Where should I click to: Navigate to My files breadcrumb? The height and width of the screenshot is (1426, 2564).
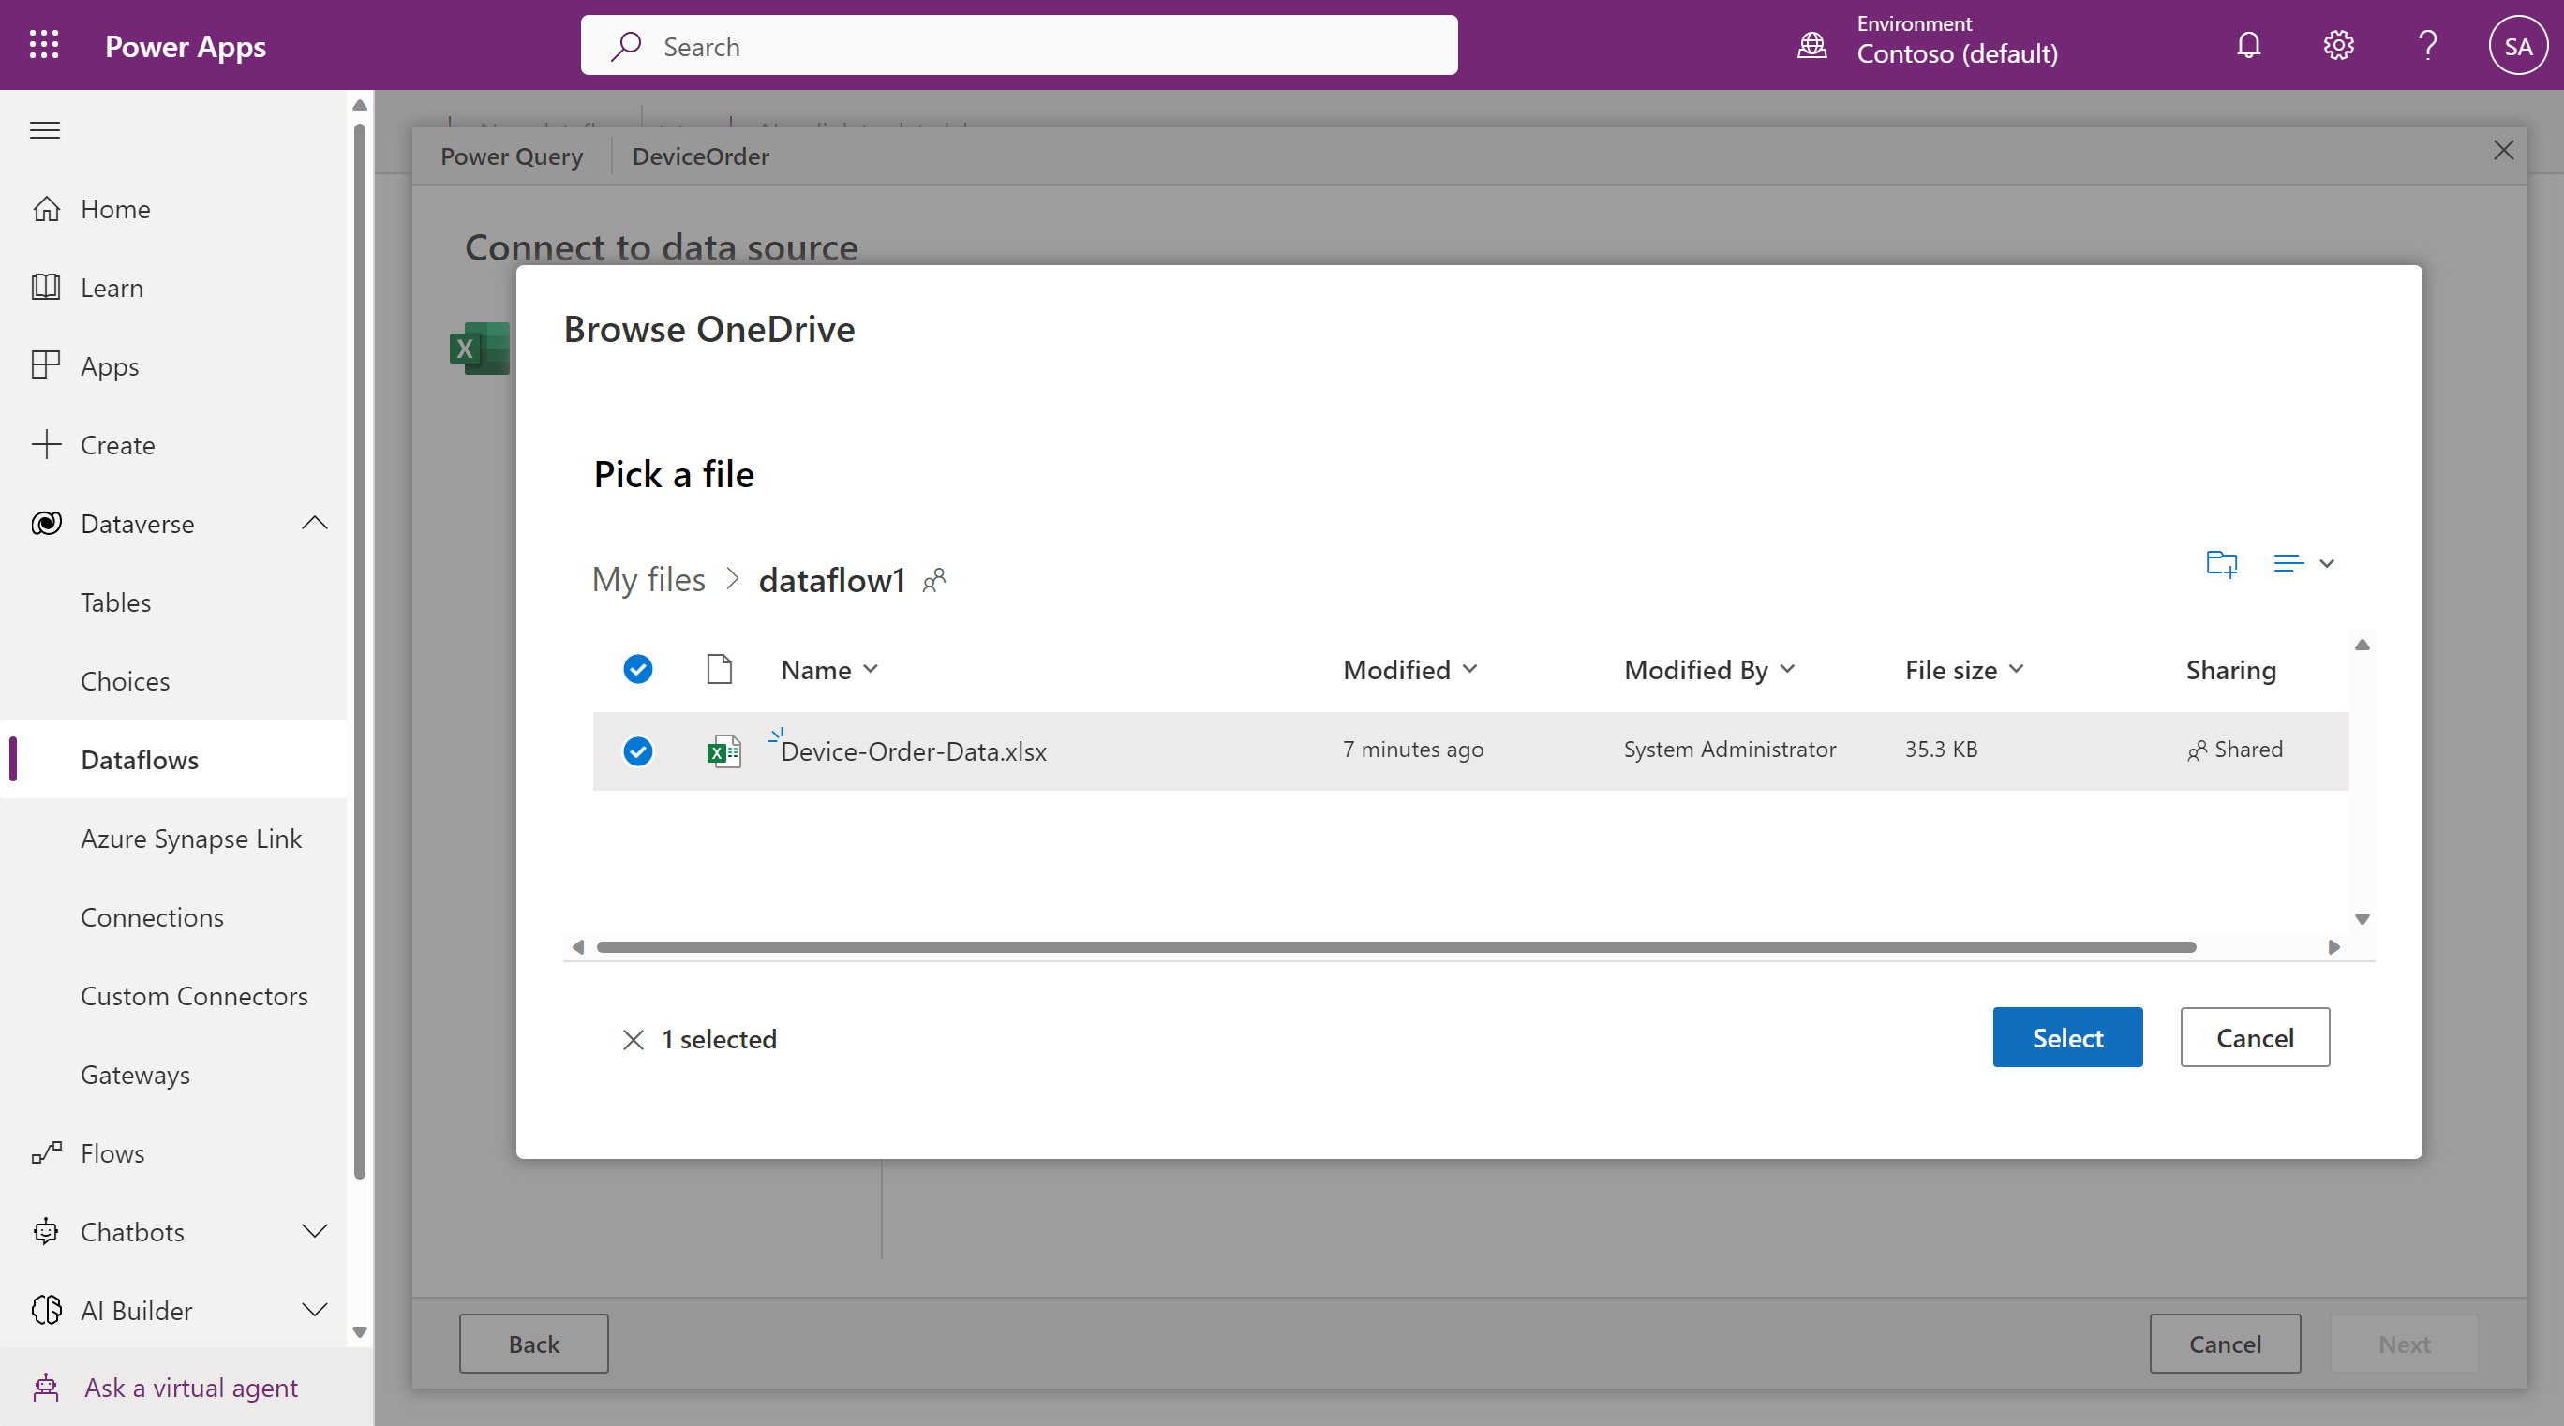648,579
